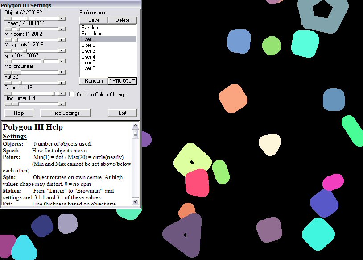Save the current preference
The image size is (363, 260).
pos(94,20)
